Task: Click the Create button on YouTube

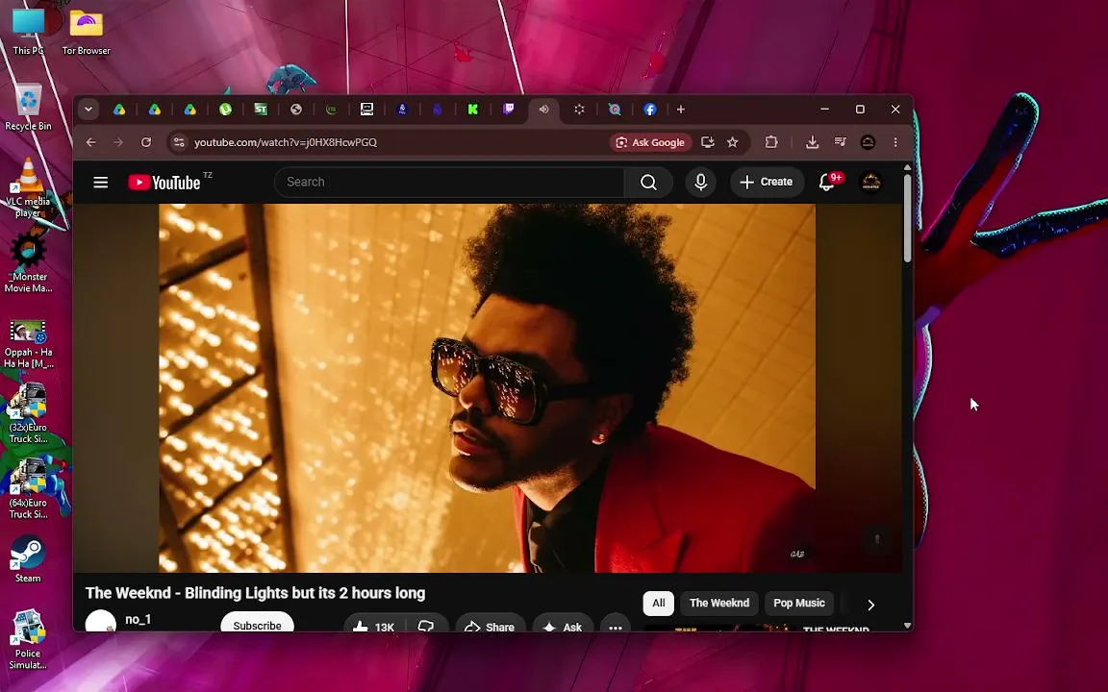Action: (x=767, y=183)
